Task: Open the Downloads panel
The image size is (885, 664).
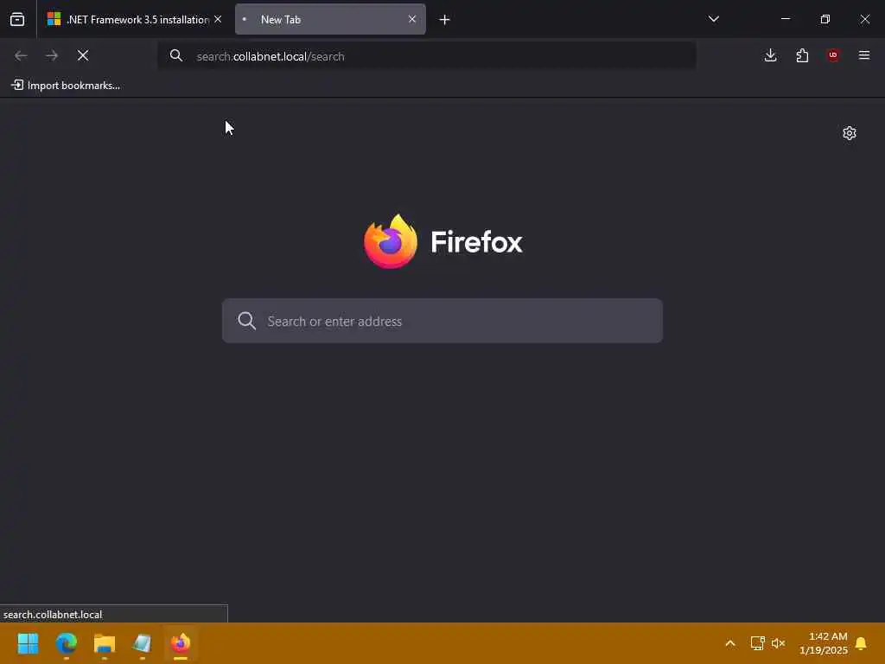Action: [x=770, y=55]
